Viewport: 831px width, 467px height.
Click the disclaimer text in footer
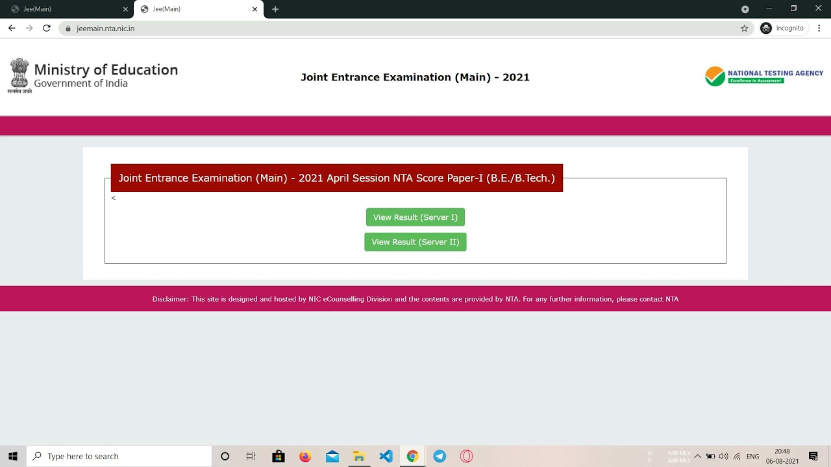pos(415,299)
